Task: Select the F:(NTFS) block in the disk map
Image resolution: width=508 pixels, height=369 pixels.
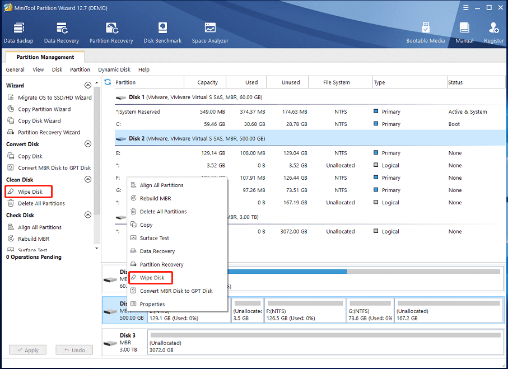Action: tap(305, 311)
